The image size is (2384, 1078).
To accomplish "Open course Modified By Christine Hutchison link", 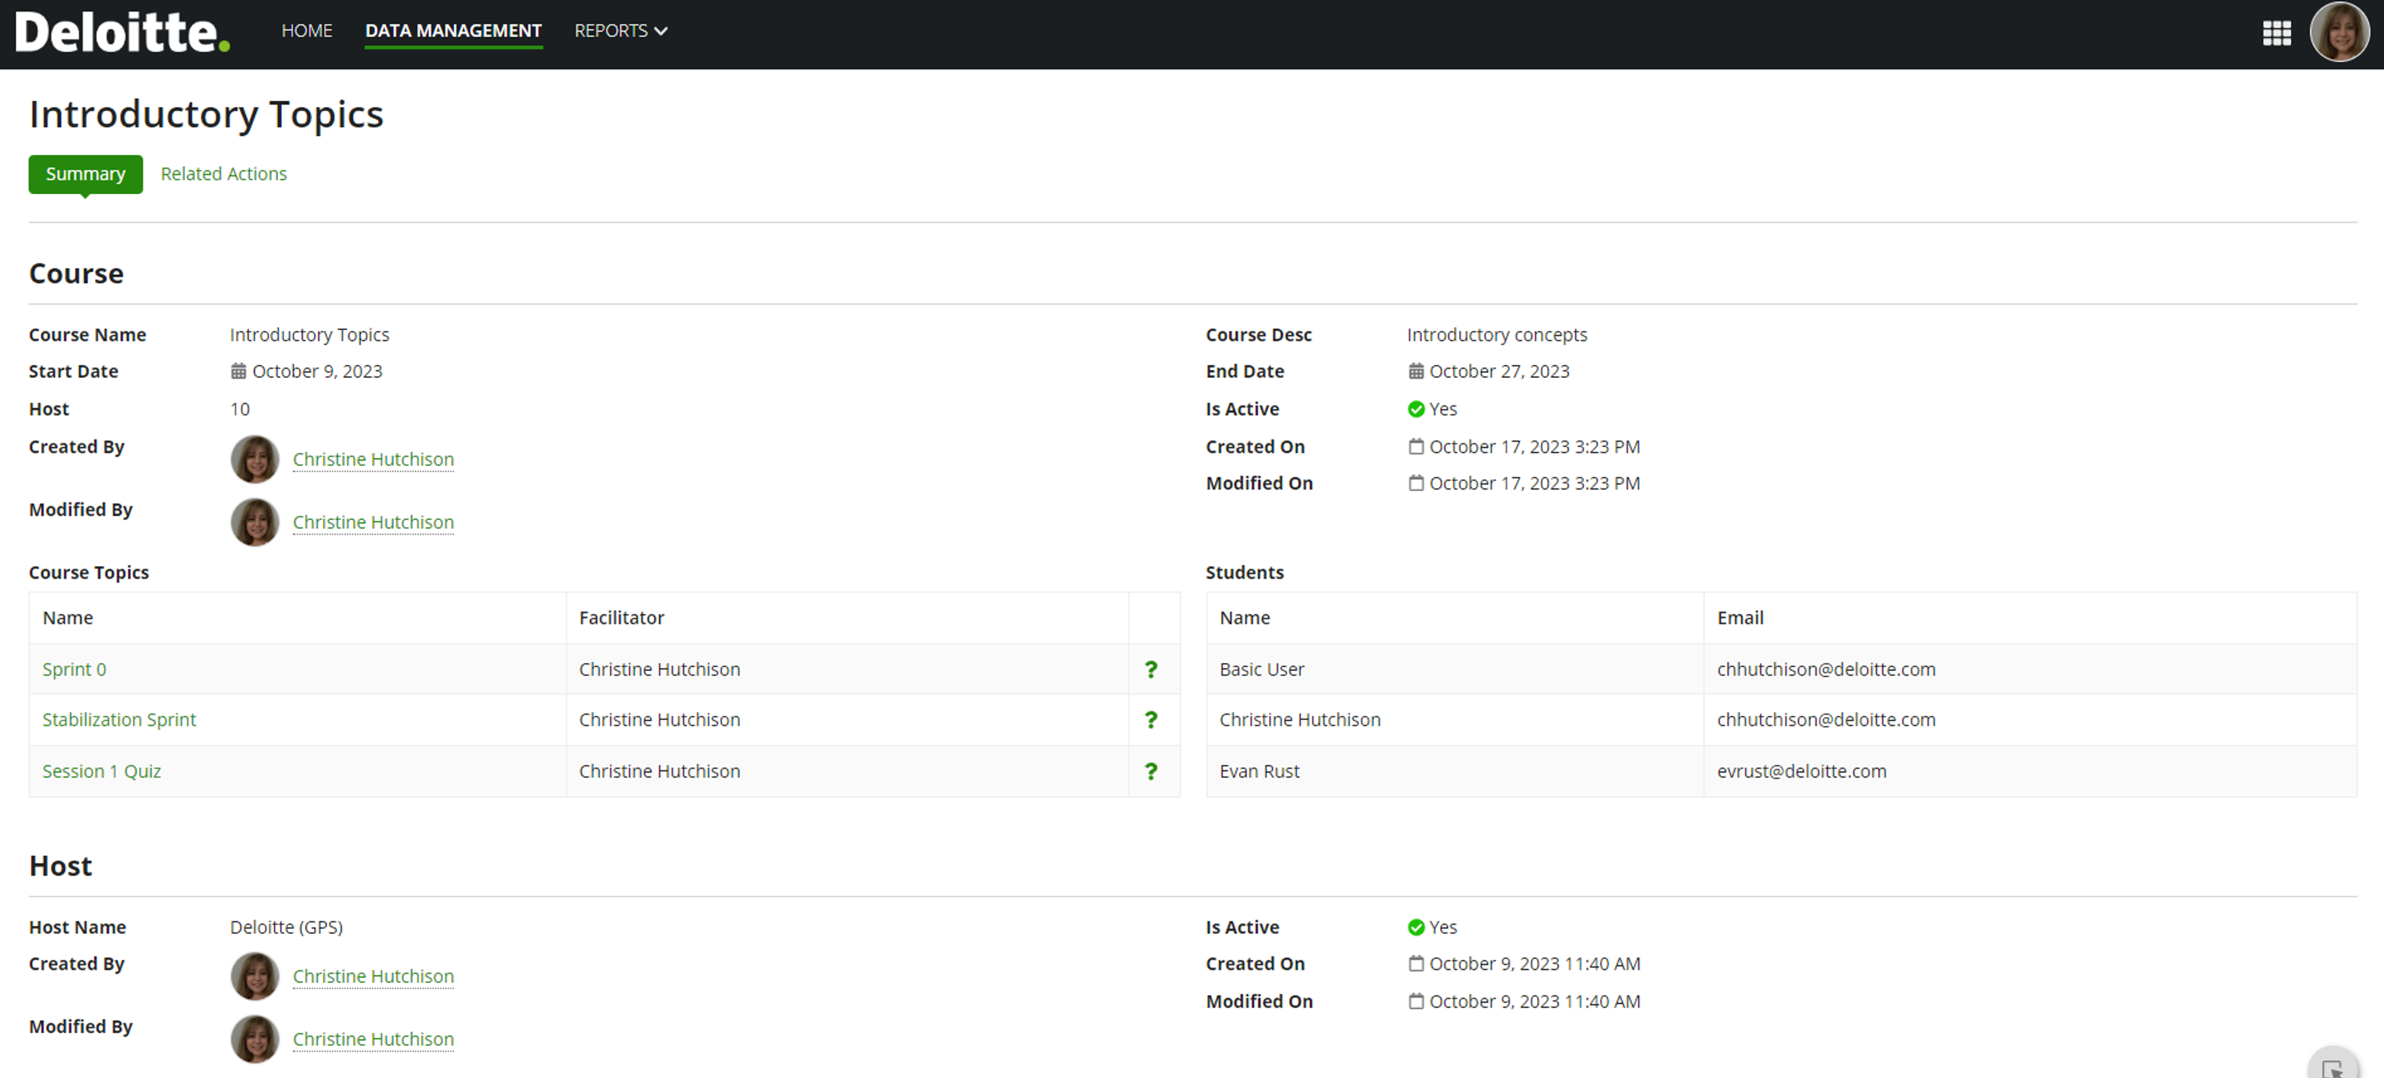I will pos(373,522).
